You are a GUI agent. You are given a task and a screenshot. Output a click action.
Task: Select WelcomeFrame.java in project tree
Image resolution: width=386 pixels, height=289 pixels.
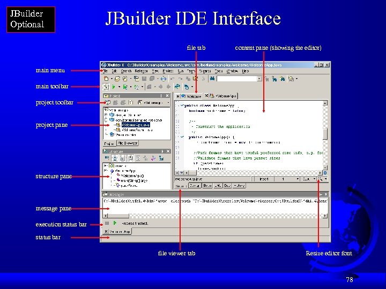[137, 130]
